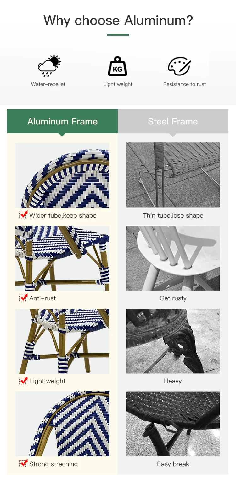The image size is (236, 482).
Task: Select the Steel Frame header tab
Action: [x=173, y=121]
